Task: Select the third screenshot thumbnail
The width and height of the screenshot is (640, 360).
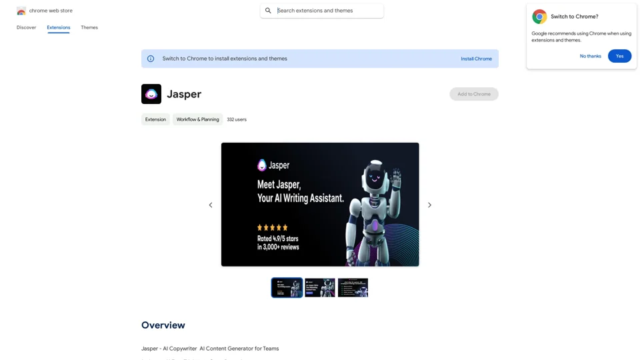Action: tap(353, 288)
